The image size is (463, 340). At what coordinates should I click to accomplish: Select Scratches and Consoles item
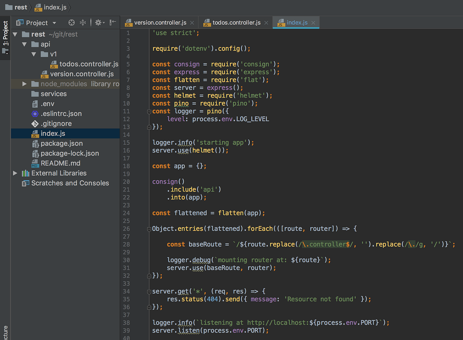click(x=70, y=183)
